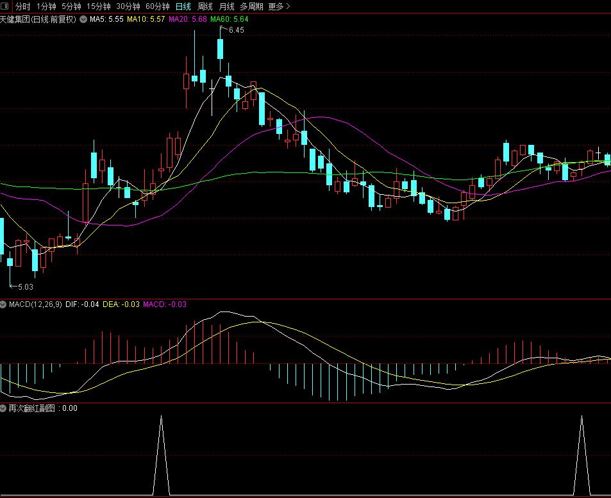Click the 6.45 high price marker
This screenshot has width=611, height=498.
pyautogui.click(x=235, y=30)
